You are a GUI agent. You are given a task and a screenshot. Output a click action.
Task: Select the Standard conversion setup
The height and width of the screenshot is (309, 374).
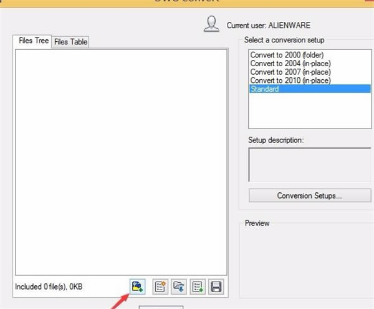tap(310, 89)
